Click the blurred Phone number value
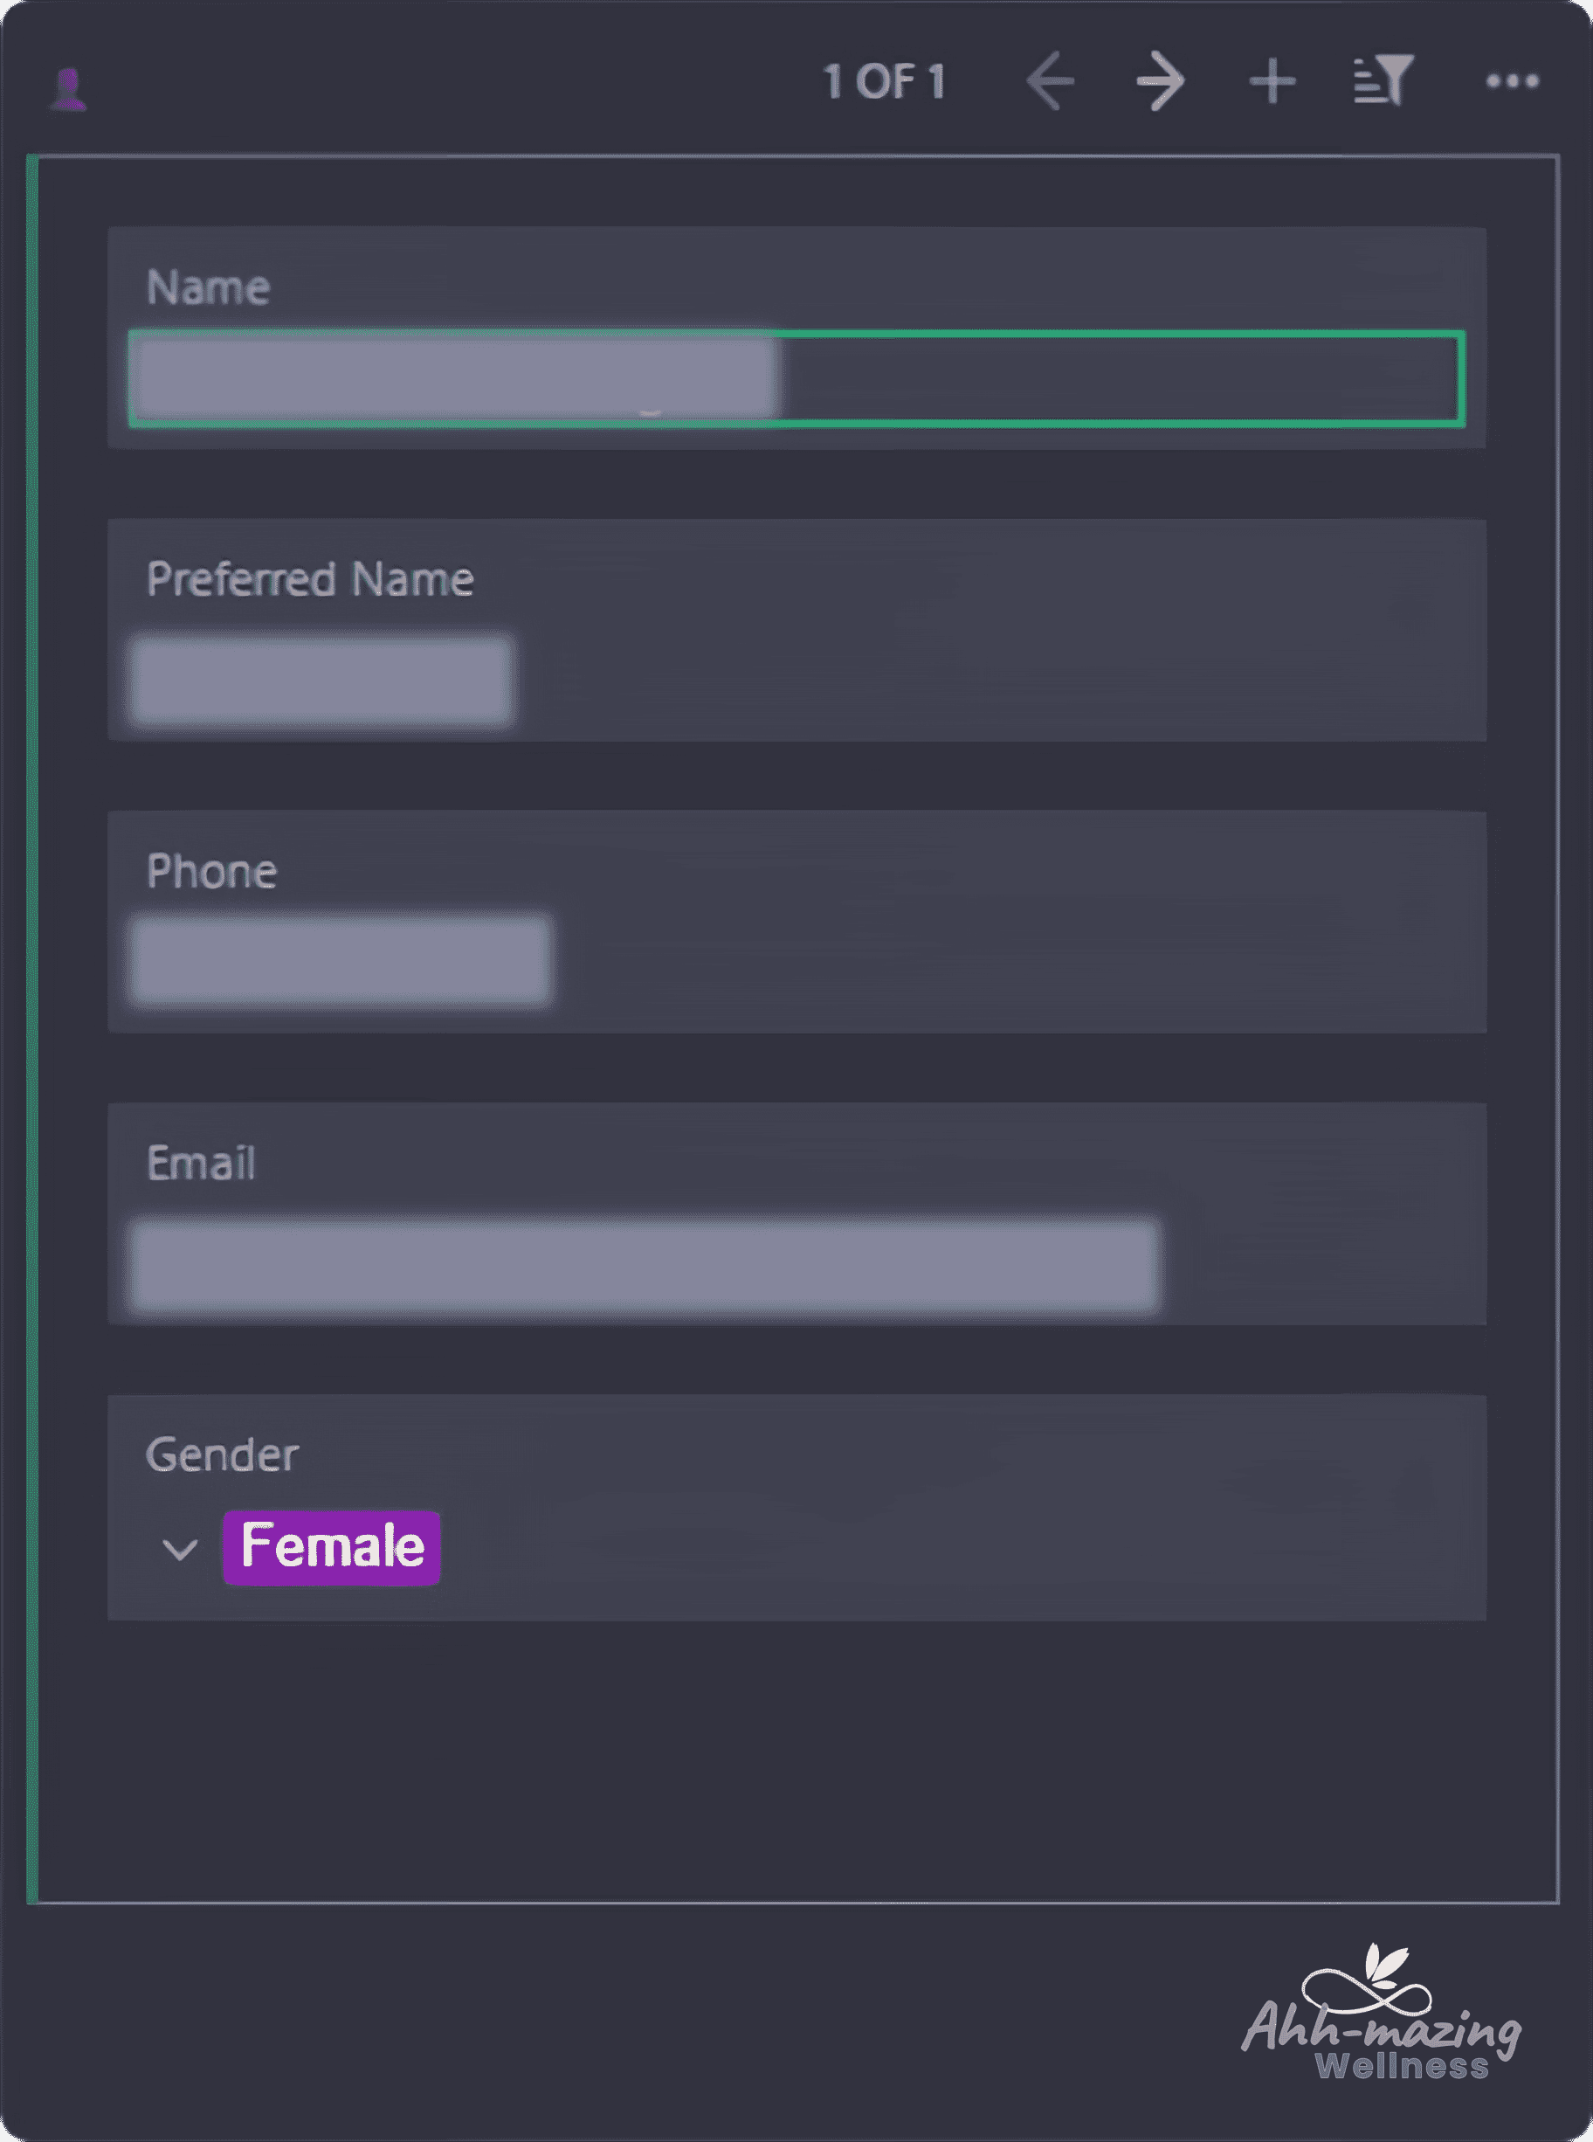The image size is (1593, 2142). coord(341,961)
